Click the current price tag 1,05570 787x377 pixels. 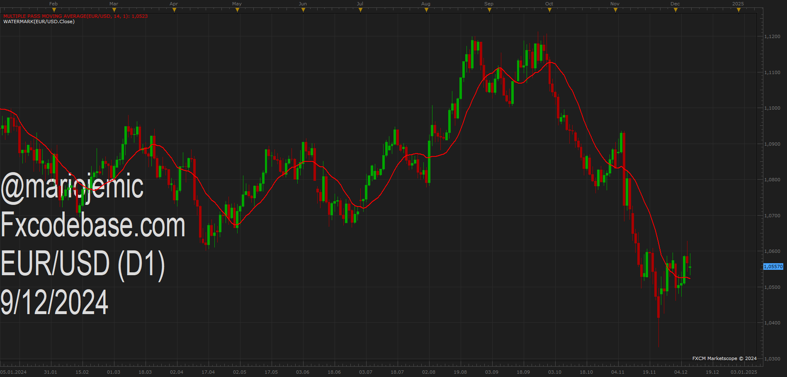pos(773,267)
